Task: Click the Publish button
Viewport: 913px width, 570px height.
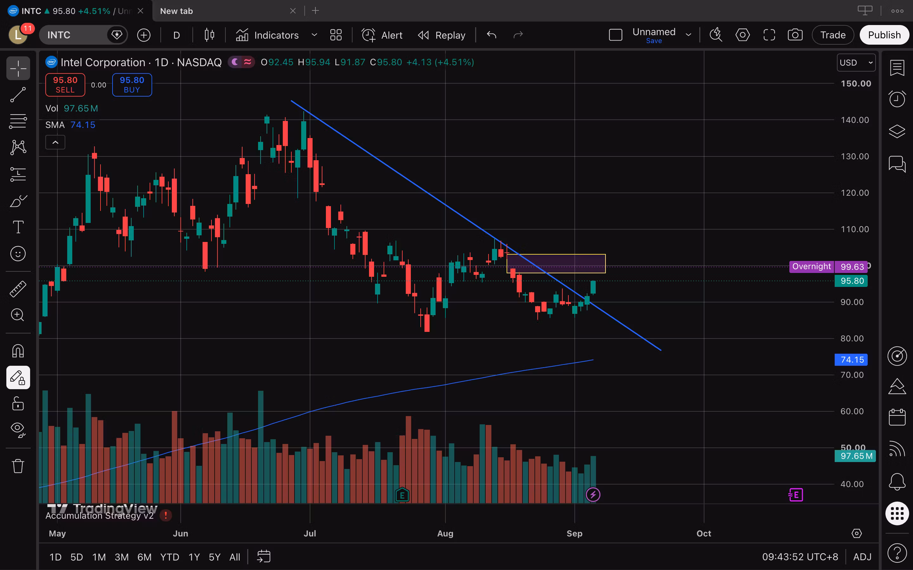Action: pyautogui.click(x=884, y=35)
